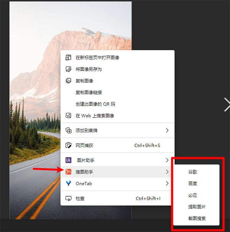The width and height of the screenshot is (230, 232).
Task: Click the add to Collections icon
Action: 68,130
